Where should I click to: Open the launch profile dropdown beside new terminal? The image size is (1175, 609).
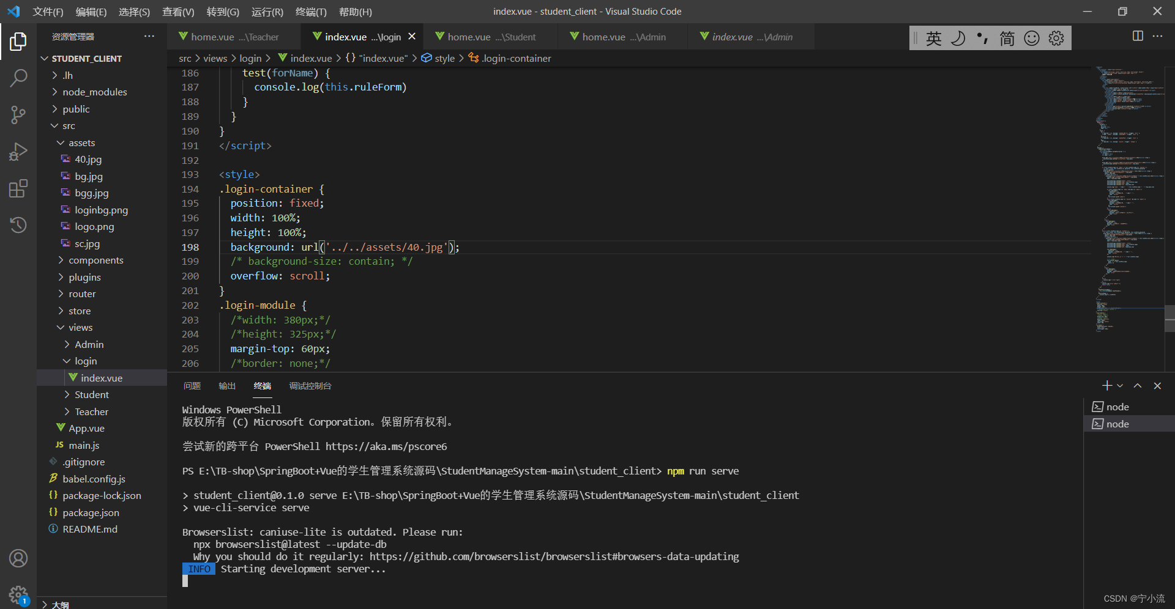click(x=1120, y=386)
